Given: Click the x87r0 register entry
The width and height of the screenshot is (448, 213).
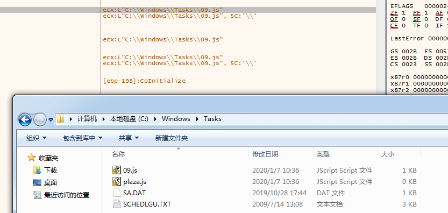Looking at the screenshot, I should coord(419,77).
